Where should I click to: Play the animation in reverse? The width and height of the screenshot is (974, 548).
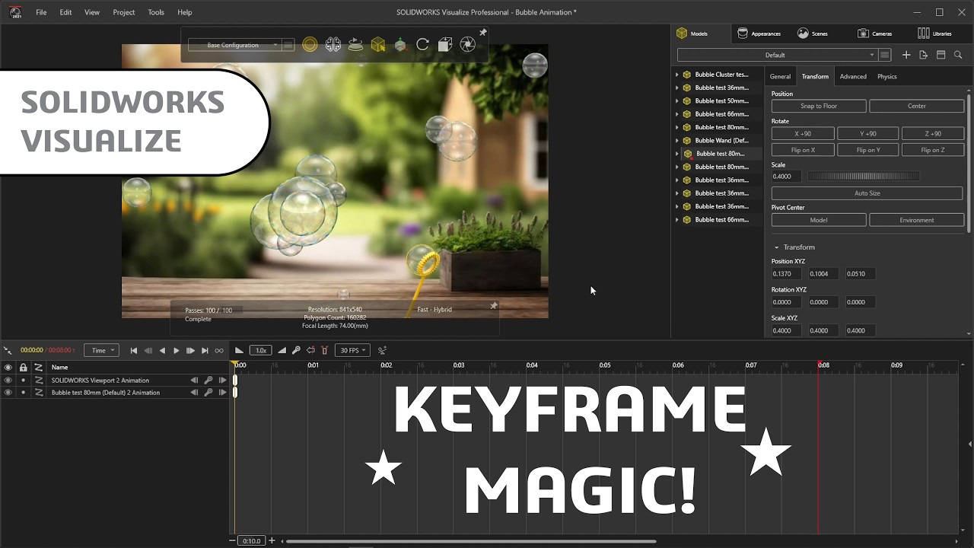click(x=162, y=350)
